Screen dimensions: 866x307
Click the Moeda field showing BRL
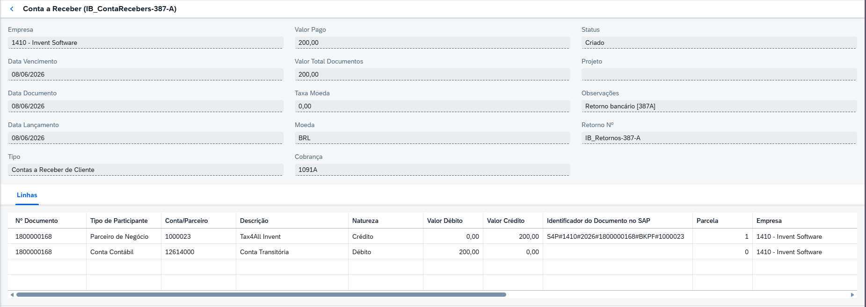click(x=432, y=138)
